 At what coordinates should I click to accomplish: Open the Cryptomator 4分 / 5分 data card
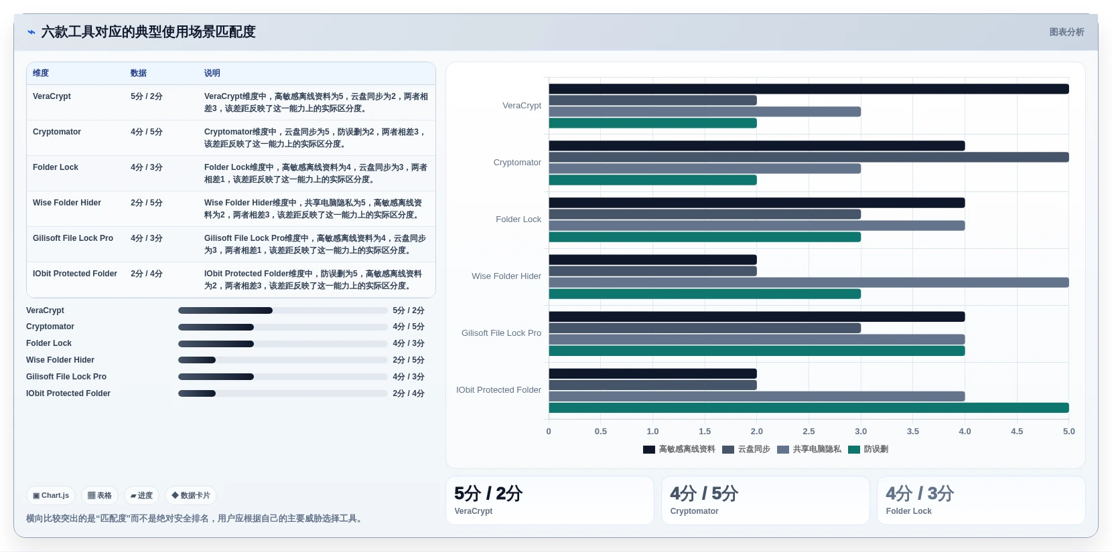pyautogui.click(x=766, y=500)
